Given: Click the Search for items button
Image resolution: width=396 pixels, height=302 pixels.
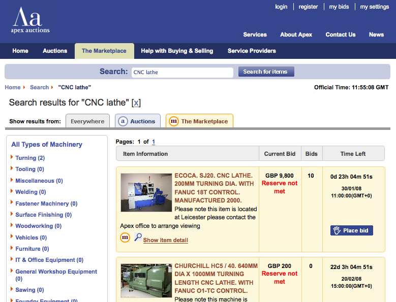Looking at the screenshot, I should coord(266,72).
